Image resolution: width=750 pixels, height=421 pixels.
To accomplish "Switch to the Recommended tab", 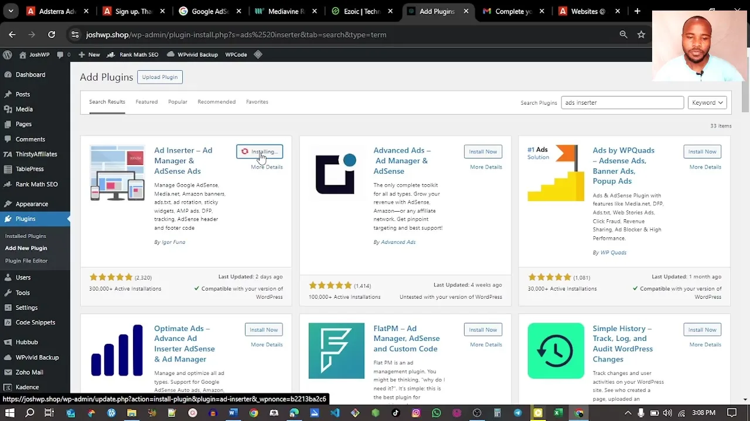I will click(x=216, y=102).
